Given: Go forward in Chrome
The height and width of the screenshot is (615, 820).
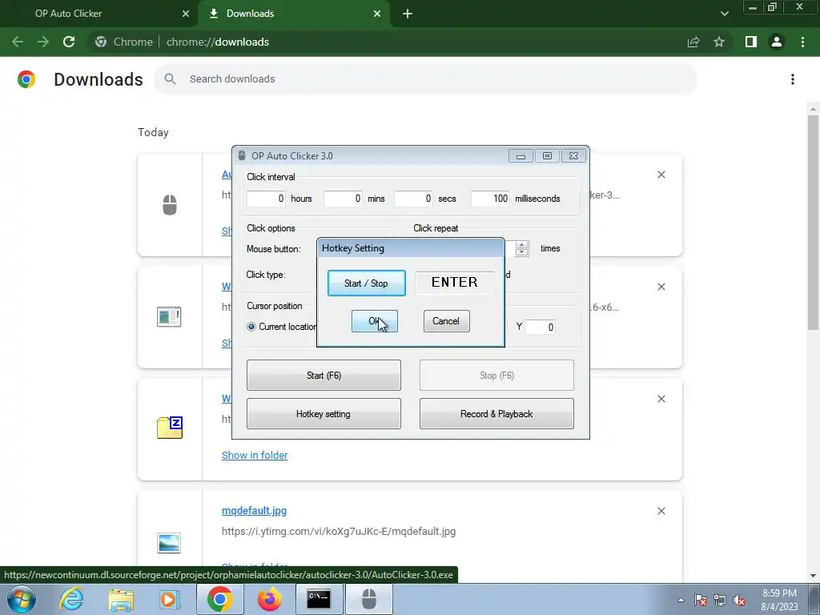Looking at the screenshot, I should pyautogui.click(x=43, y=42).
